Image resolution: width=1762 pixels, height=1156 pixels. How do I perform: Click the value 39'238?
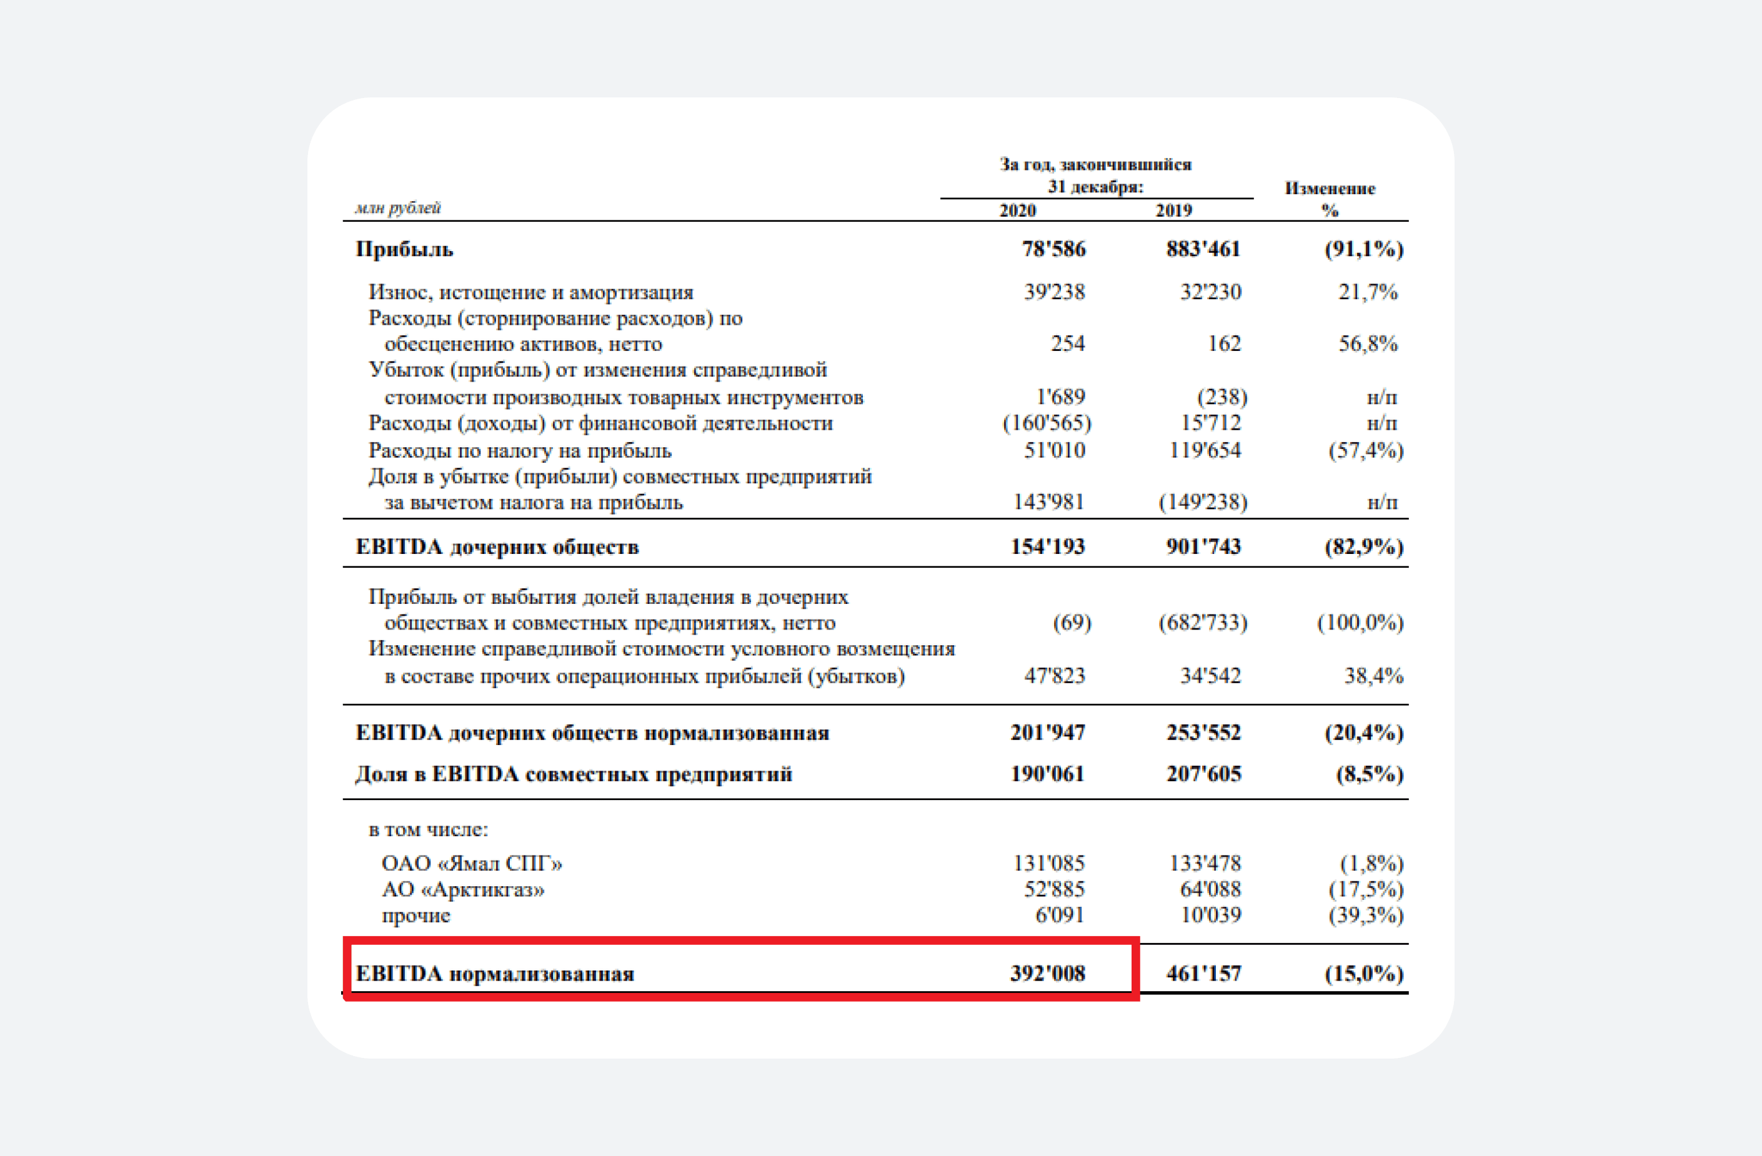pos(1054,292)
